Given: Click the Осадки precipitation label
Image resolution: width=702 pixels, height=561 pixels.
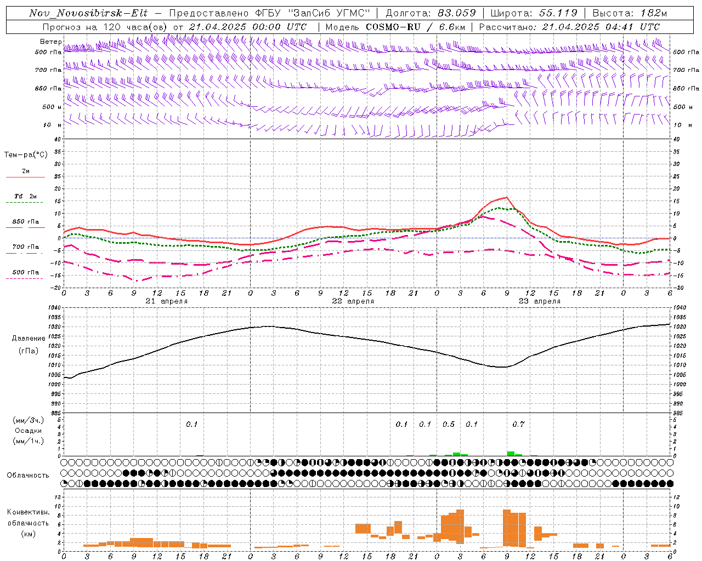Looking at the screenshot, I should pyautogui.click(x=29, y=431).
